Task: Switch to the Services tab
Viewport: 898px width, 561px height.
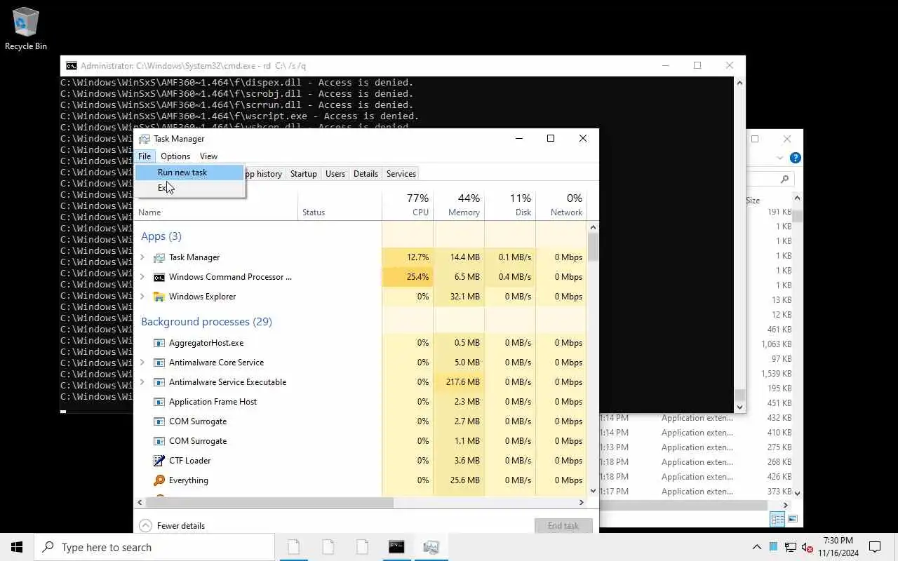Action: pos(401,174)
